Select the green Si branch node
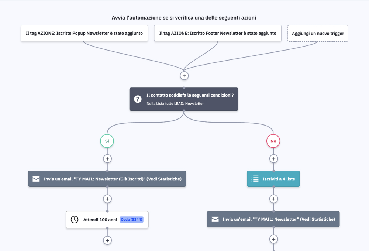Image resolution: width=369 pixels, height=251 pixels. 107,141
